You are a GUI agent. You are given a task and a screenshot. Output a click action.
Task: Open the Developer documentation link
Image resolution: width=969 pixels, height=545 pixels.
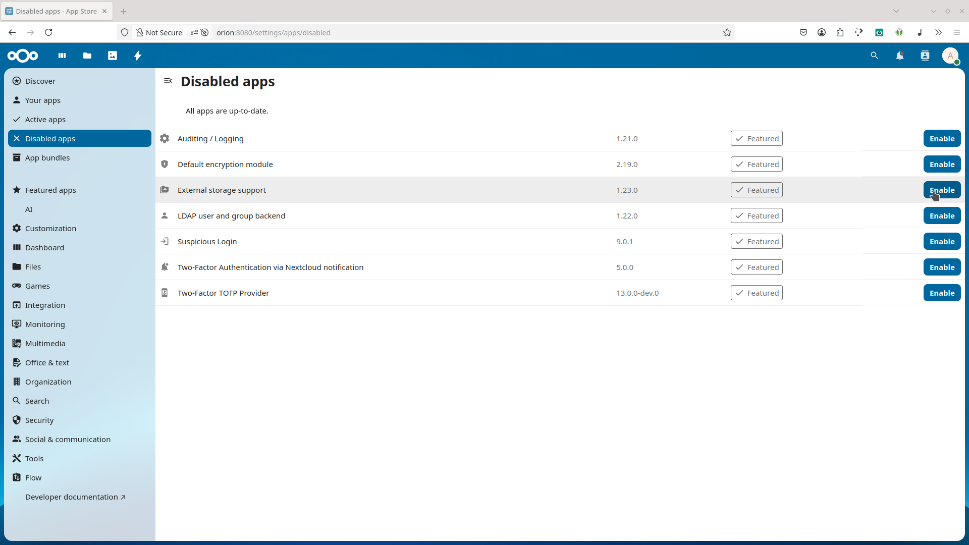80,497
